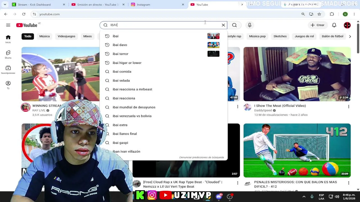360x202 pixels.
Task: Go back to the previous page
Action: tap(6, 14)
